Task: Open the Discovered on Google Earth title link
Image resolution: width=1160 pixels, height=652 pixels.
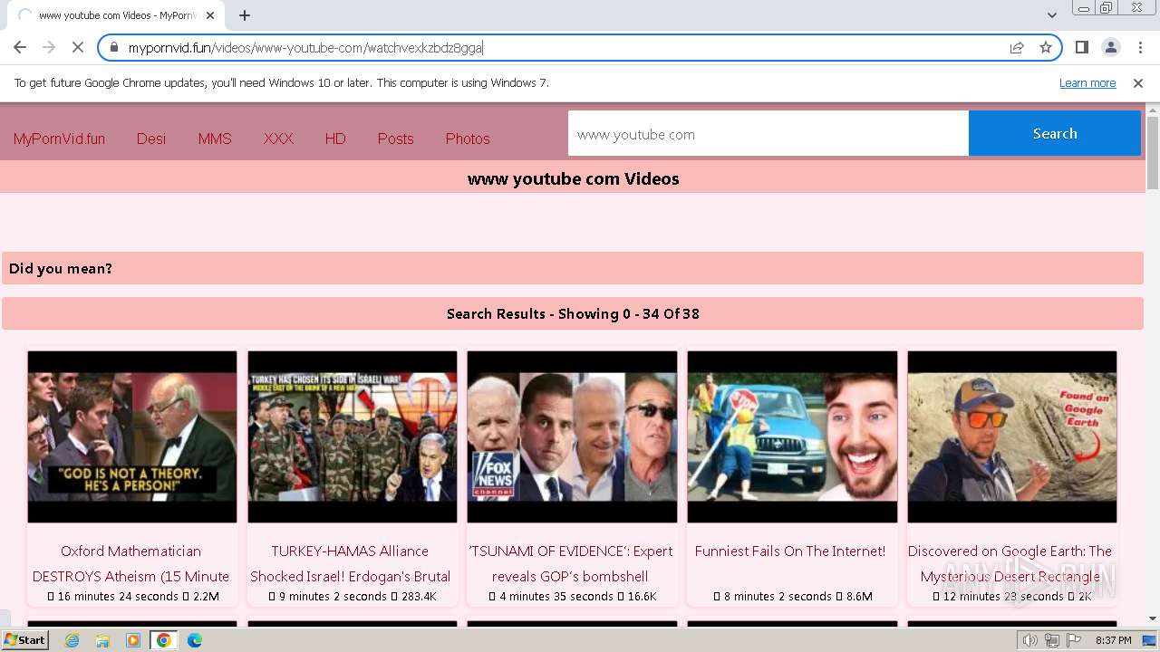Action: [1010, 563]
